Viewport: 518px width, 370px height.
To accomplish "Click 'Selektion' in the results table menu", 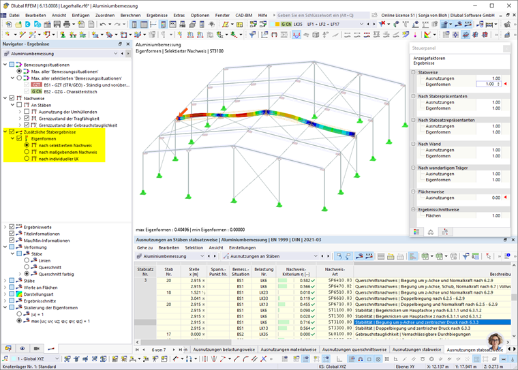I will point(194,247).
